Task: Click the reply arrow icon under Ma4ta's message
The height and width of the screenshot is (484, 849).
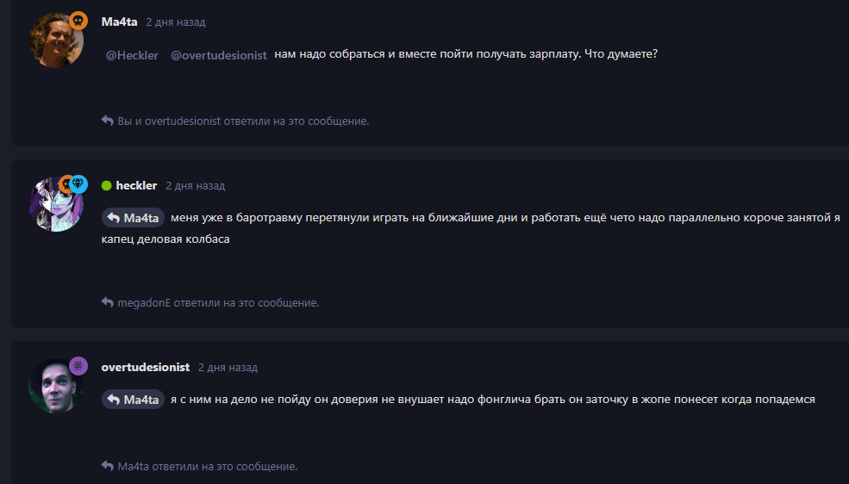Action: click(107, 121)
